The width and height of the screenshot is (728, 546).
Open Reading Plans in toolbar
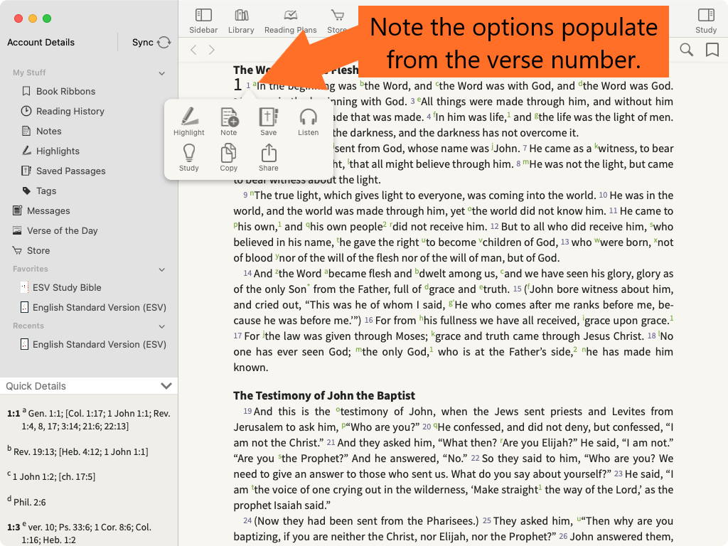(290, 21)
